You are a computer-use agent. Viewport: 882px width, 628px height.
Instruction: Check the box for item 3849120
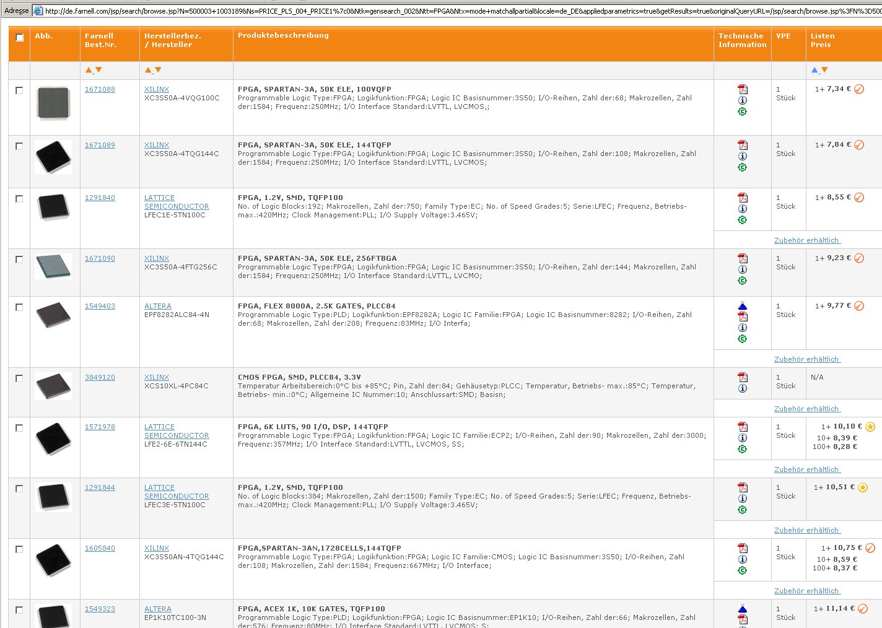[19, 378]
